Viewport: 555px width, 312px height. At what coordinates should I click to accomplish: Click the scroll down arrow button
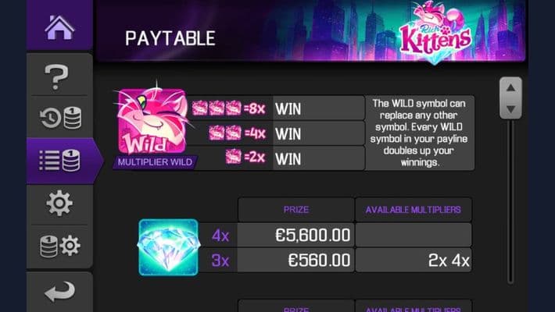(x=510, y=109)
